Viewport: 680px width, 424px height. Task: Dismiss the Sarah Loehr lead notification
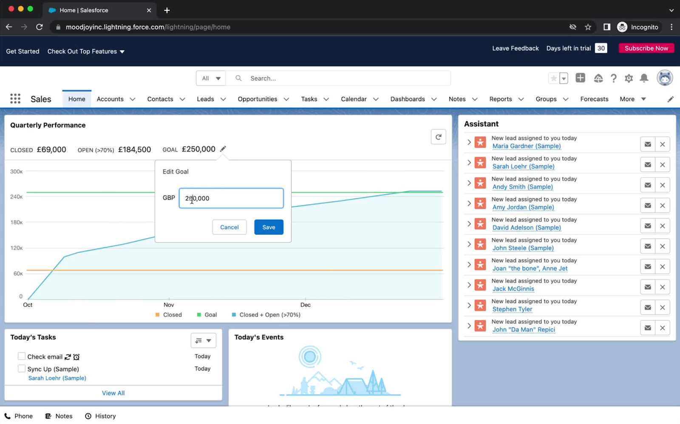pos(662,164)
